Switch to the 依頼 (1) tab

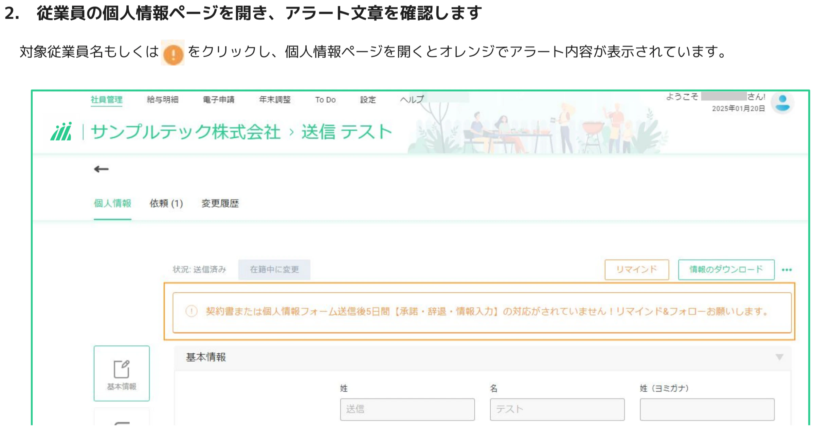tap(166, 203)
